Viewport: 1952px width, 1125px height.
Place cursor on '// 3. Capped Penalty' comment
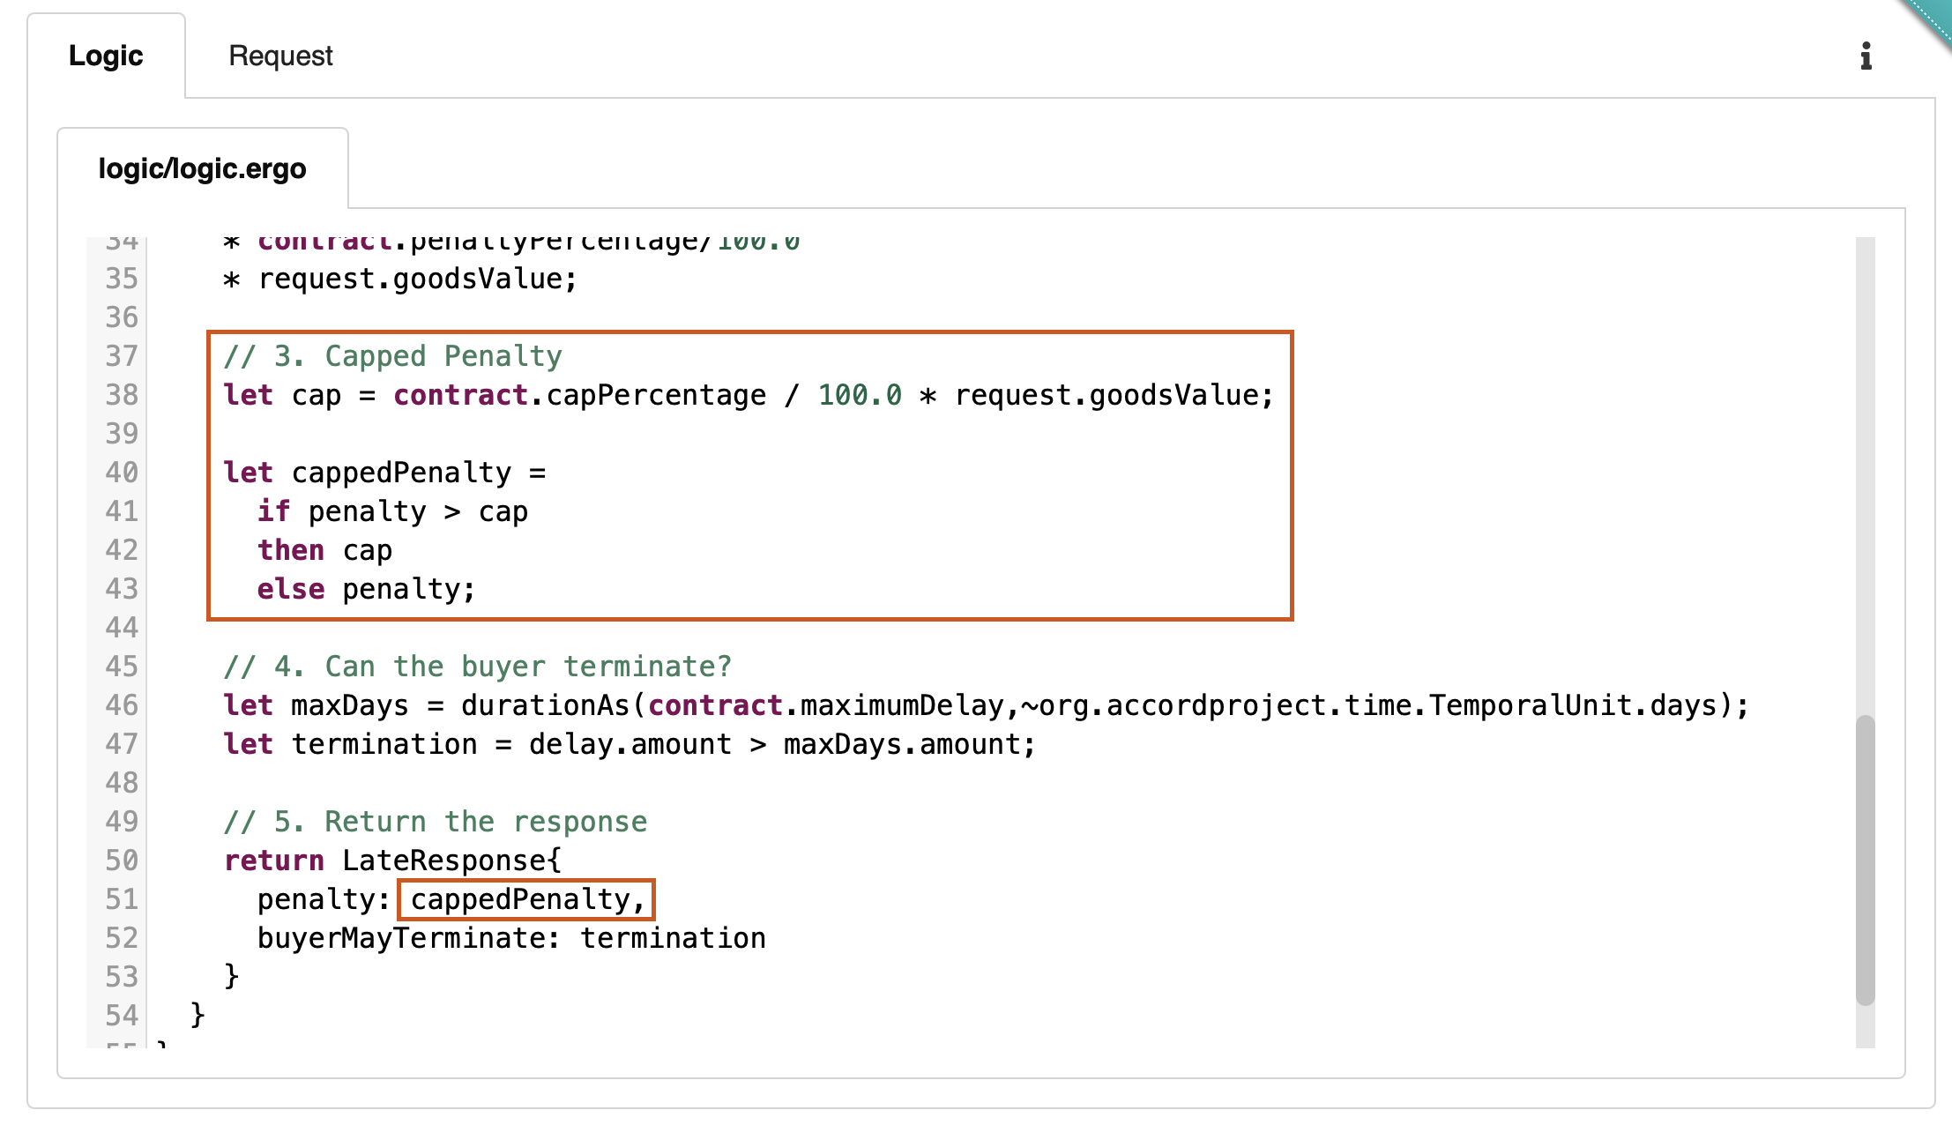(x=392, y=356)
